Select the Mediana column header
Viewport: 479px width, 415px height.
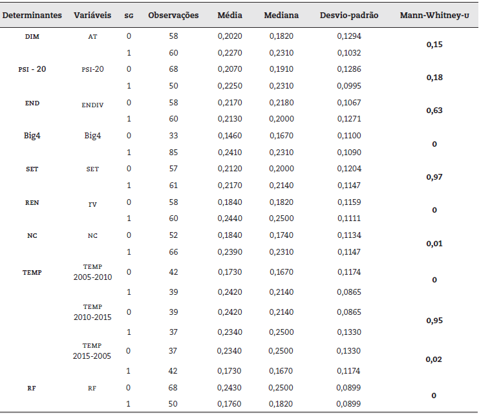(281, 14)
